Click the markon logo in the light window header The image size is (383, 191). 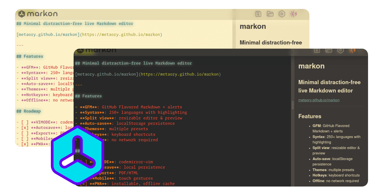[x=38, y=14]
